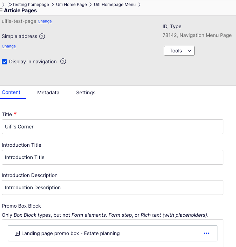Focus the Introduction Title text field
Image resolution: width=236 pixels, height=247 pixels.
[112, 157]
